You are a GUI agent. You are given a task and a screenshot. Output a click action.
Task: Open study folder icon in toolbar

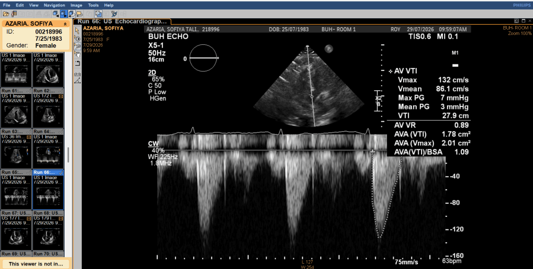click(6, 14)
